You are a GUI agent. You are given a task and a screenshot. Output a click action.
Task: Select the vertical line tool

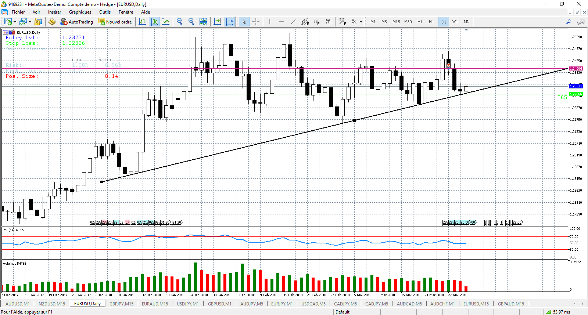[270, 22]
